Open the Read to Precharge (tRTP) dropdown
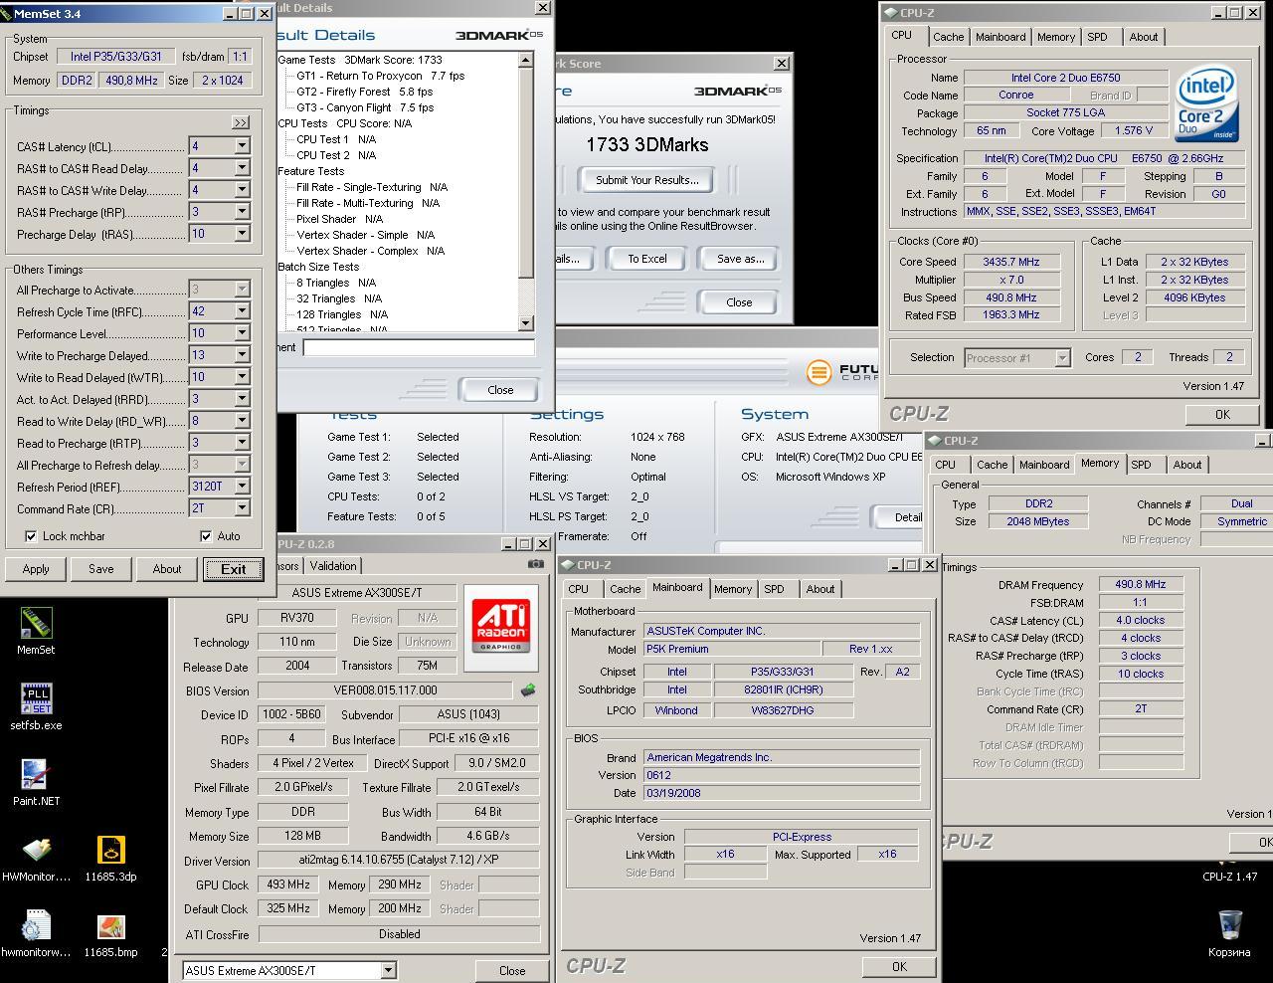 click(x=242, y=443)
